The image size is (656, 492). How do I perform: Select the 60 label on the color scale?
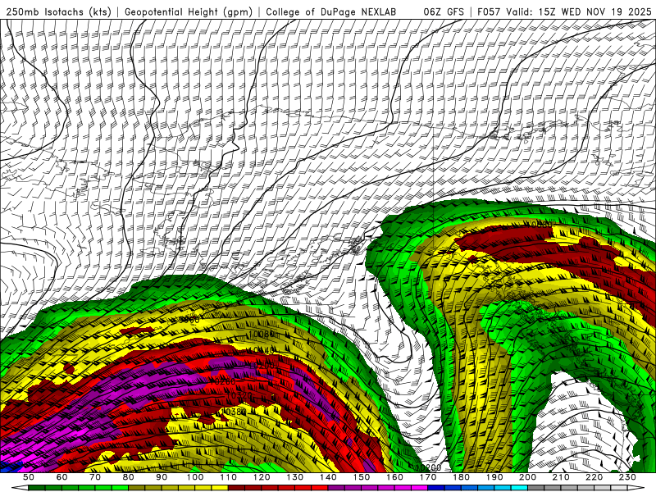pyautogui.click(x=61, y=477)
